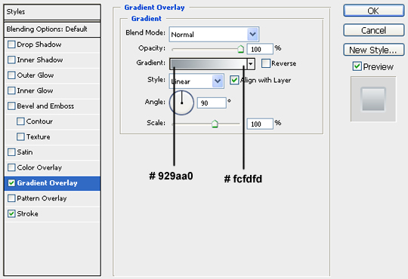
Task: Tick the Inner Shadow checkbox
Action: pos(11,60)
